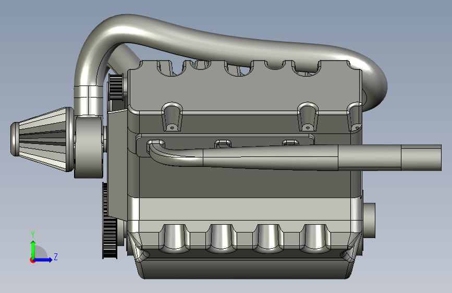Click the blue Z axis arrow of triad
The height and width of the screenshot is (293, 452).
43,260
